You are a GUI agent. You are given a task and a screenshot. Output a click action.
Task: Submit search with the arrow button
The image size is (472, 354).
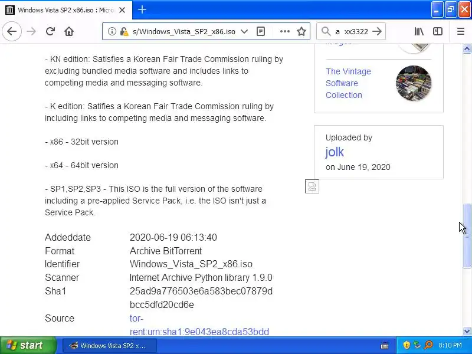(377, 31)
